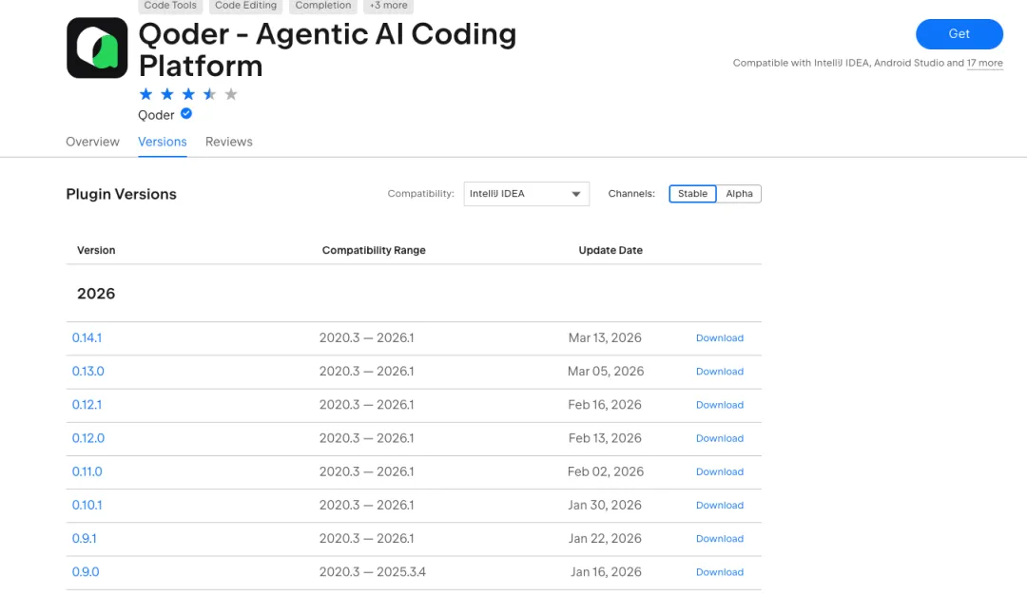
Task: Click the Code Editing tag
Action: 245,6
